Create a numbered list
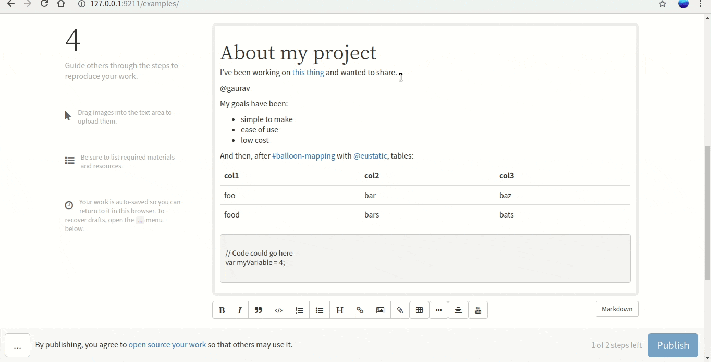Screen dimensions: 711x362 299,310
